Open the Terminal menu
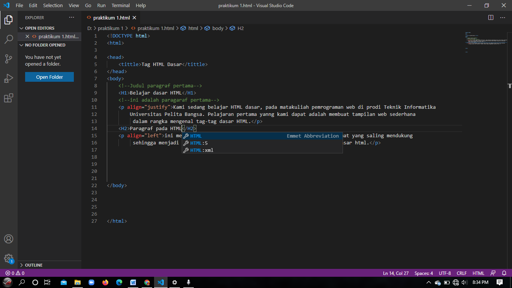The image size is (512, 288). [x=121, y=6]
